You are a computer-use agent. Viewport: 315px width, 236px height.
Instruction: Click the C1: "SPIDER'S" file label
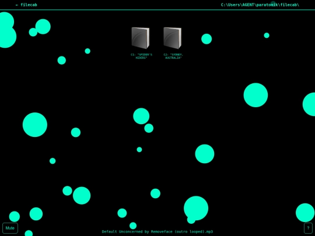coord(141,56)
